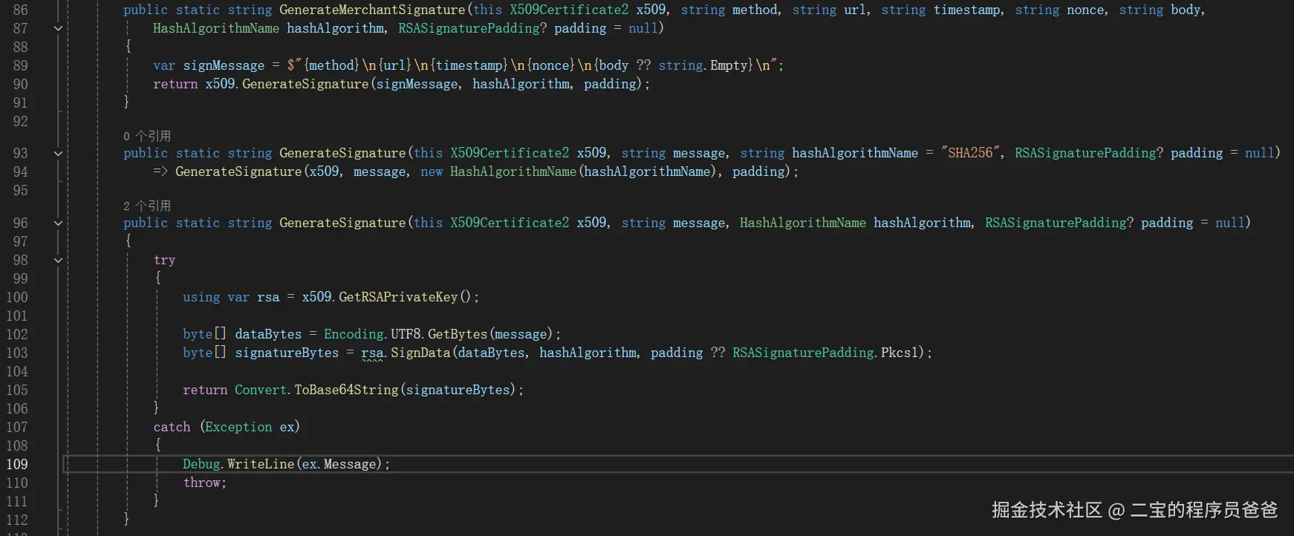Click the SignData method call

point(420,353)
